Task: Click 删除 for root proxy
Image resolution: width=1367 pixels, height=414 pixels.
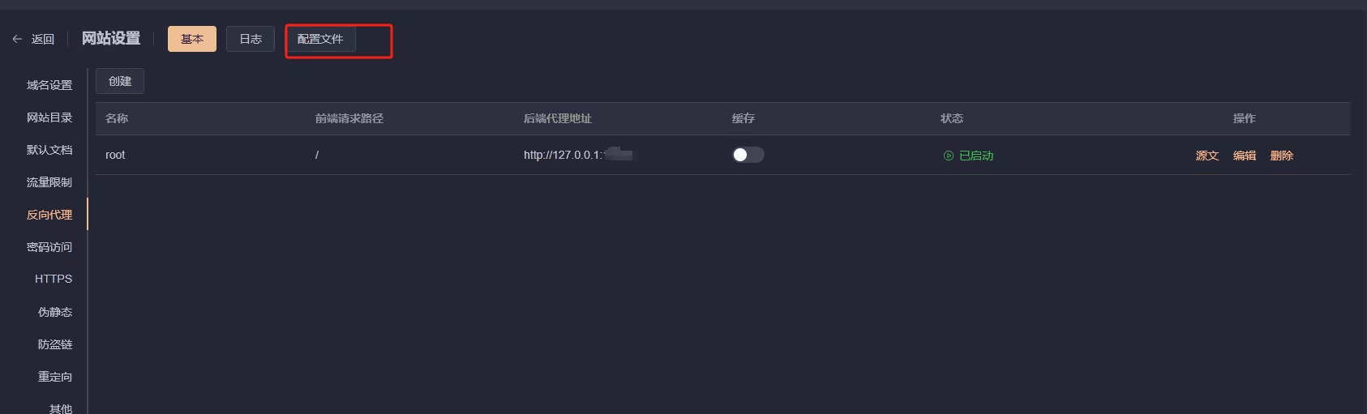Action: click(1282, 156)
